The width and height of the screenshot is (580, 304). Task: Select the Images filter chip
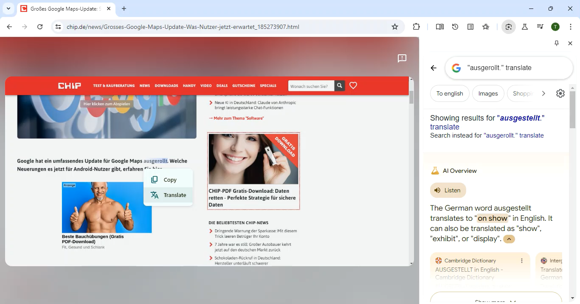tap(488, 93)
